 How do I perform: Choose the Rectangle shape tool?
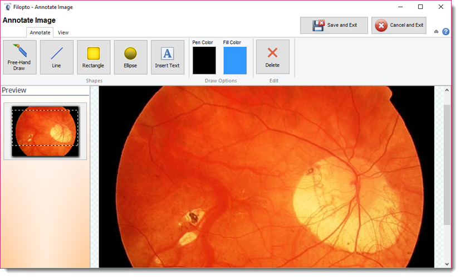point(94,57)
